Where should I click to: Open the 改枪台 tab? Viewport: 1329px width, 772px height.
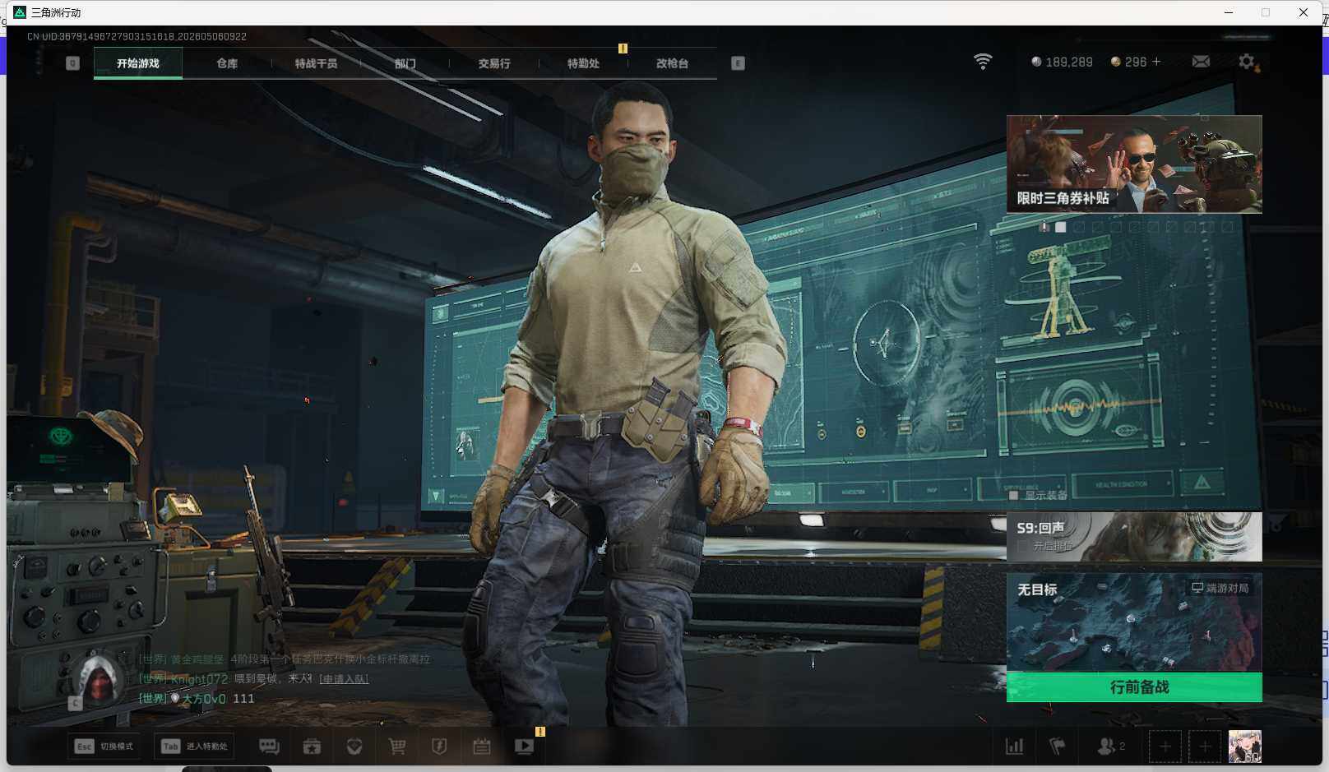[x=672, y=63]
